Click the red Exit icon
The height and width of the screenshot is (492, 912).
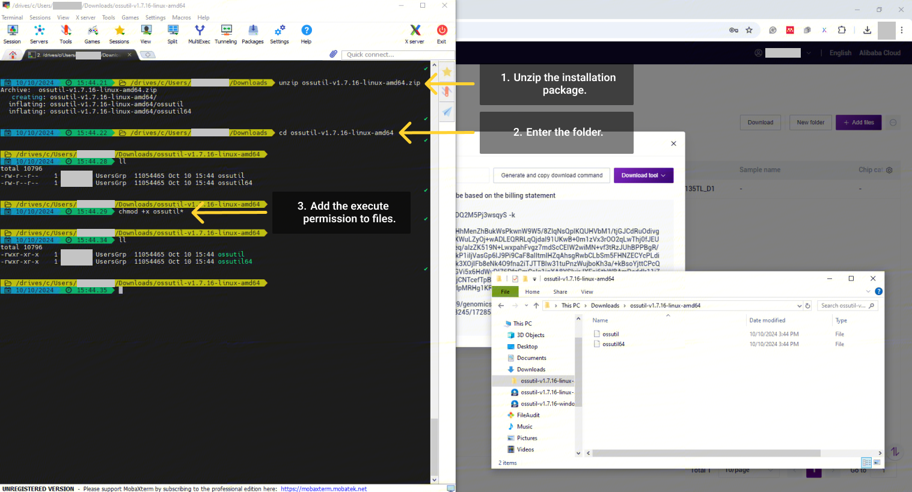(442, 34)
